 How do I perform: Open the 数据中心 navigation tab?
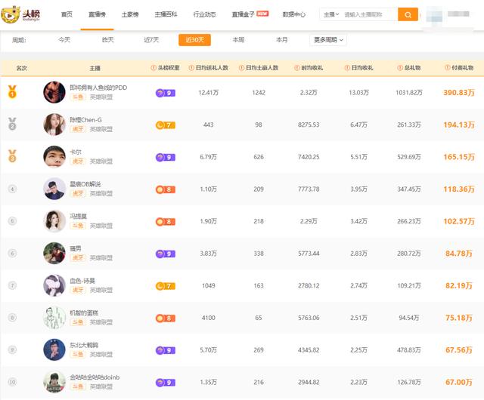[x=294, y=14]
